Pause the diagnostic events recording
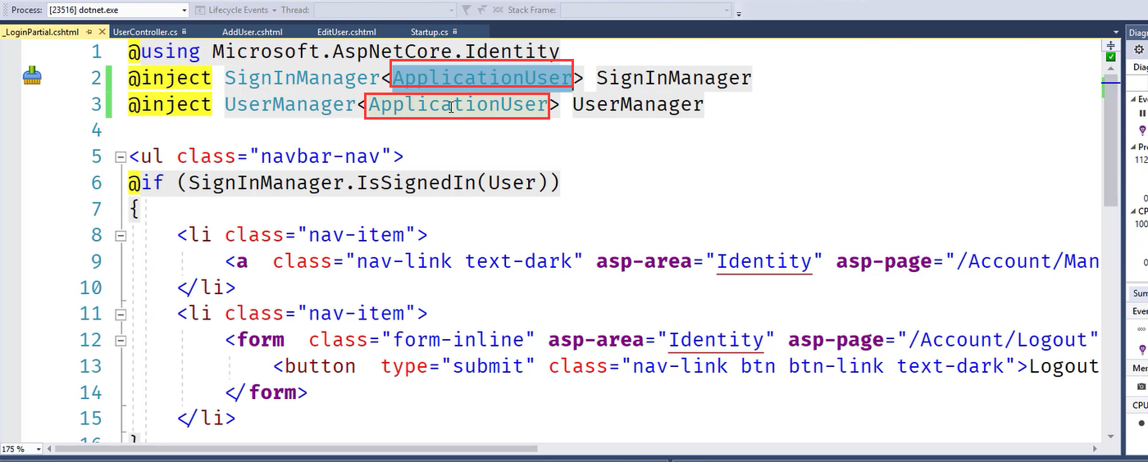 click(x=1142, y=114)
